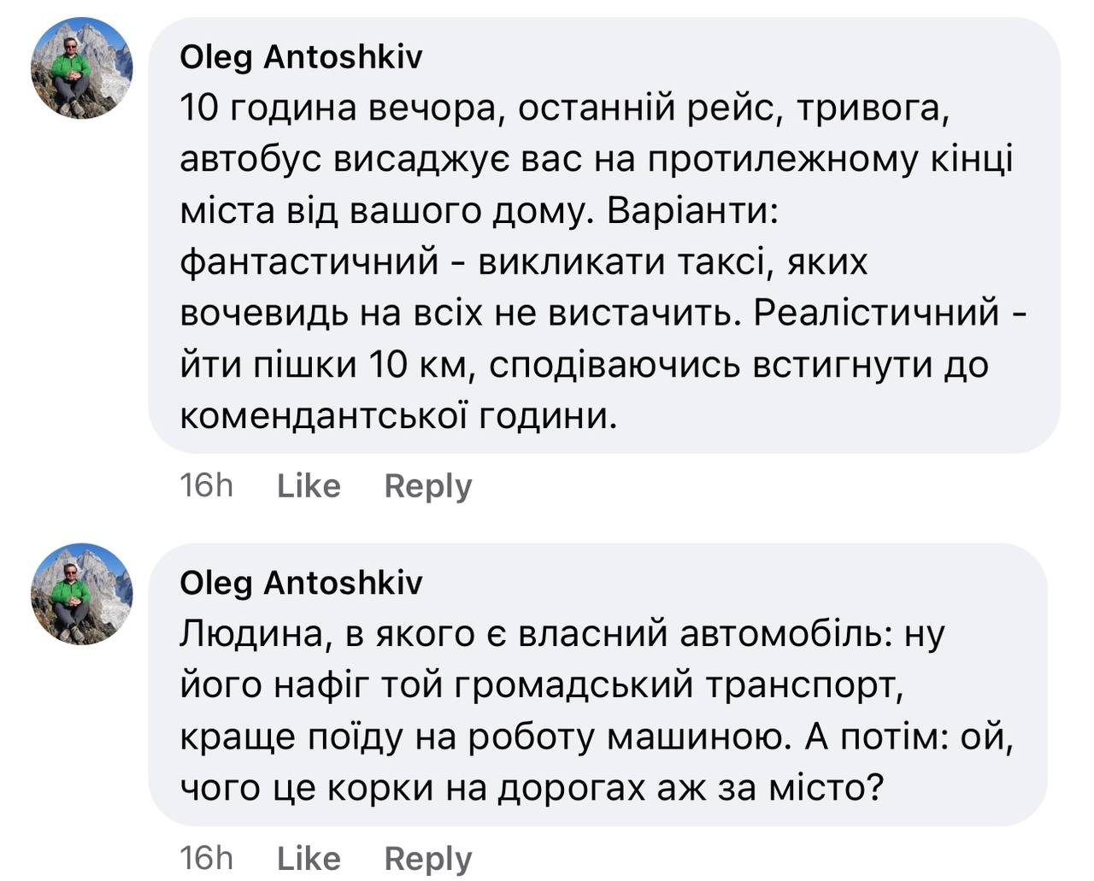Image resolution: width=1094 pixels, height=881 pixels.
Task: Click the line 'автобус висаджує вас на протилежному кінці'
Action: coord(596,160)
